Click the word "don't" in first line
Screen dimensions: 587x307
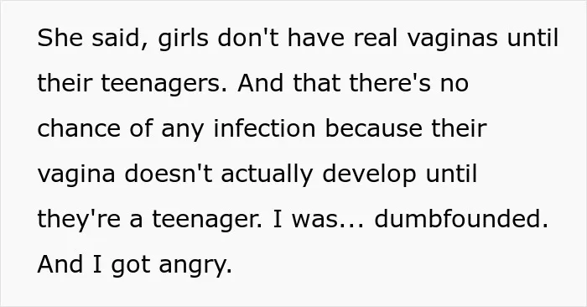pyautogui.click(x=247, y=38)
